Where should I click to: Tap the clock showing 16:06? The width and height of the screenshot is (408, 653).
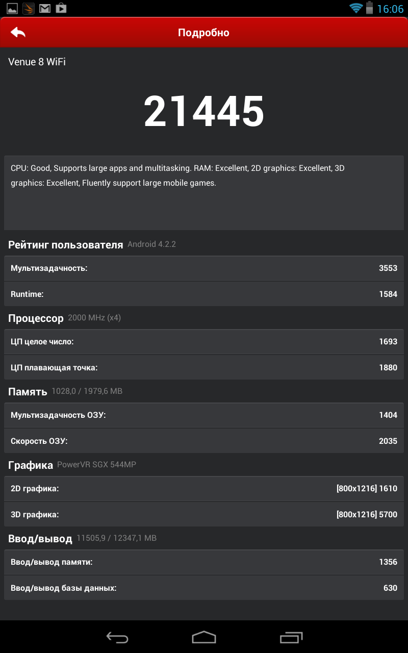[x=390, y=9]
